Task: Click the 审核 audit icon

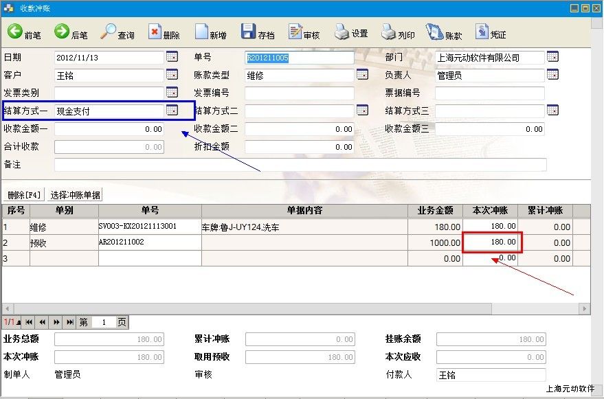Action: coord(295,32)
